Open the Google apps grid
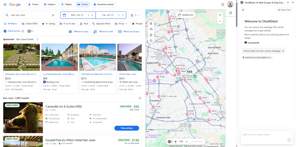This screenshot has height=147, width=296. pyautogui.click(x=223, y=5)
